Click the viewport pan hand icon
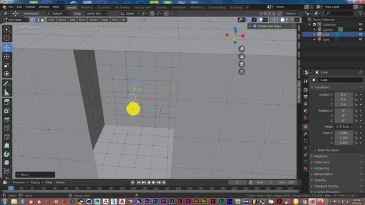Image resolution: width=365 pixels, height=205 pixels. click(x=242, y=56)
